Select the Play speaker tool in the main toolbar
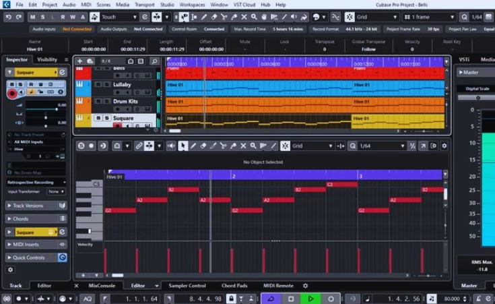Image resolution: width=495 pixels, height=304 pixels. pos(294,17)
